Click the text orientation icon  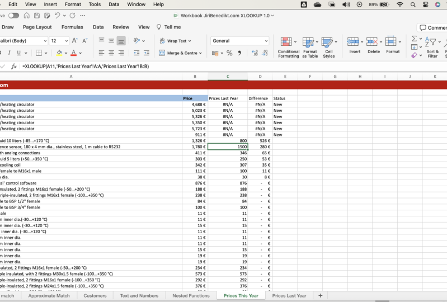point(137,41)
